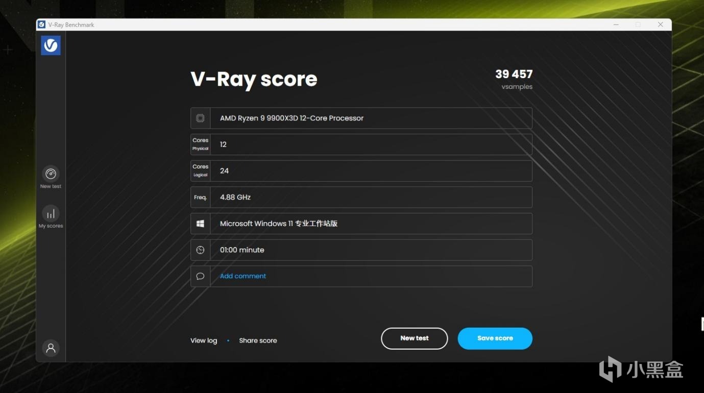704x393 pixels.
Task: Click the Cores Physical label
Action: [200, 144]
